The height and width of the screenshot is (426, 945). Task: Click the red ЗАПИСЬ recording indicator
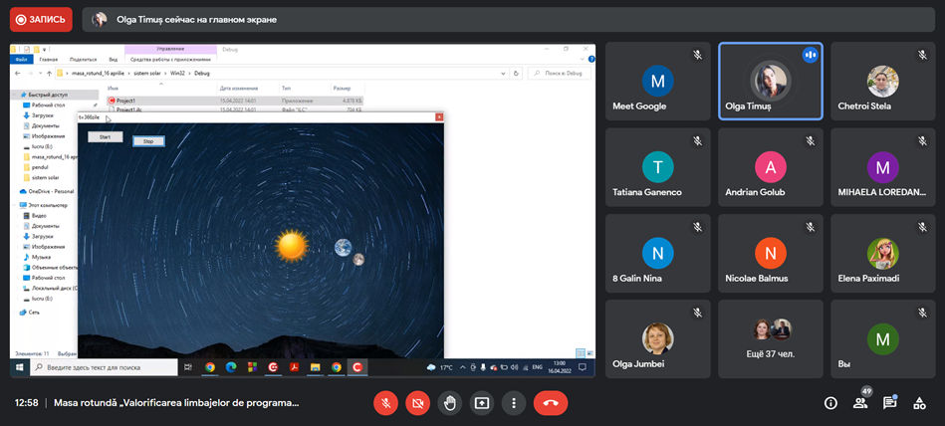click(41, 19)
